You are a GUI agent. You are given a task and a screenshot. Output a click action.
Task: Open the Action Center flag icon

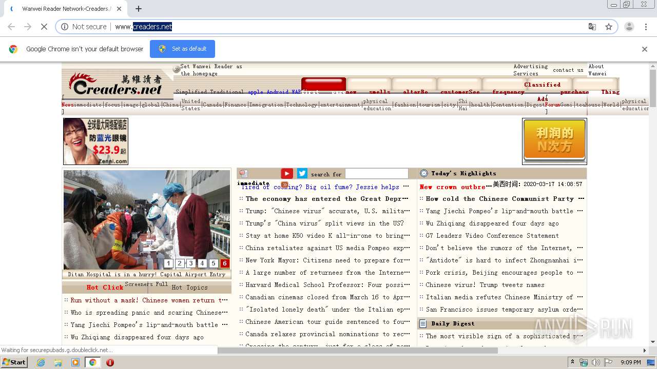[x=607, y=362]
